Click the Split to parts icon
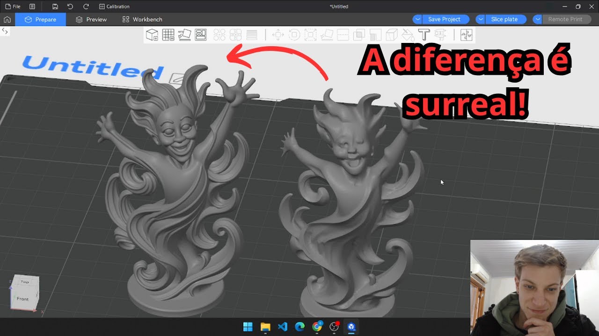599x336 pixels. [235, 35]
